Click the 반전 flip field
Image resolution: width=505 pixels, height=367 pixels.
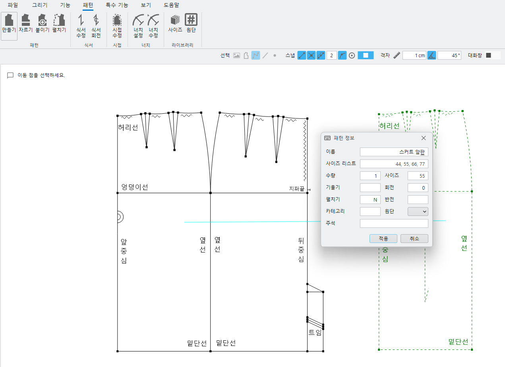(x=418, y=200)
